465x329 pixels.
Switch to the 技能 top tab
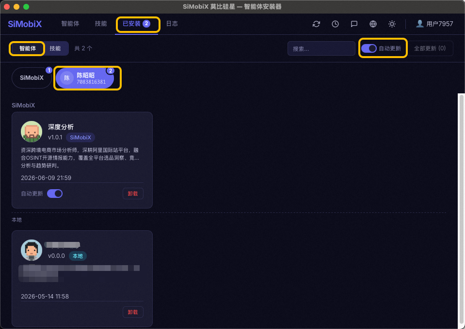pyautogui.click(x=101, y=24)
